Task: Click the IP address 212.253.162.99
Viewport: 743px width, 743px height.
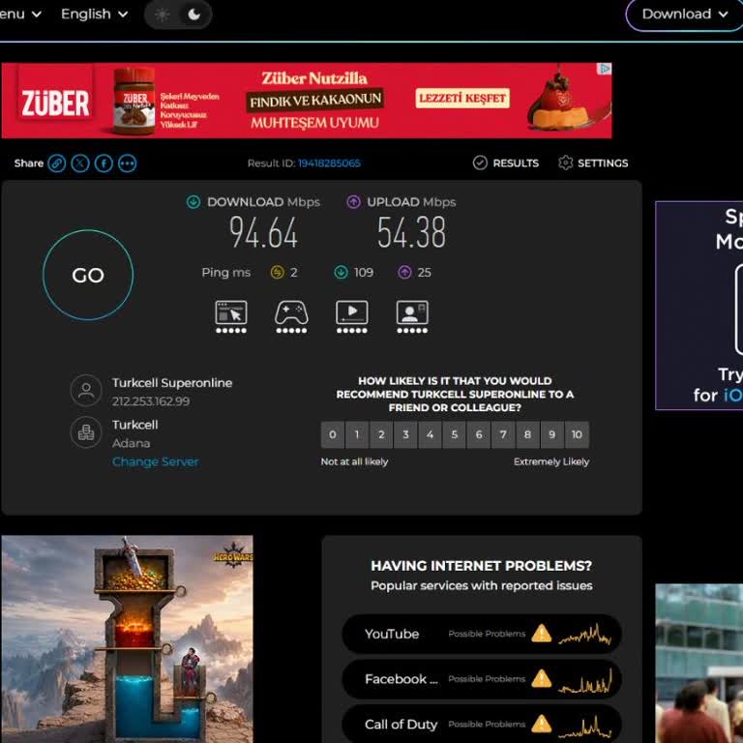Action: (x=151, y=401)
